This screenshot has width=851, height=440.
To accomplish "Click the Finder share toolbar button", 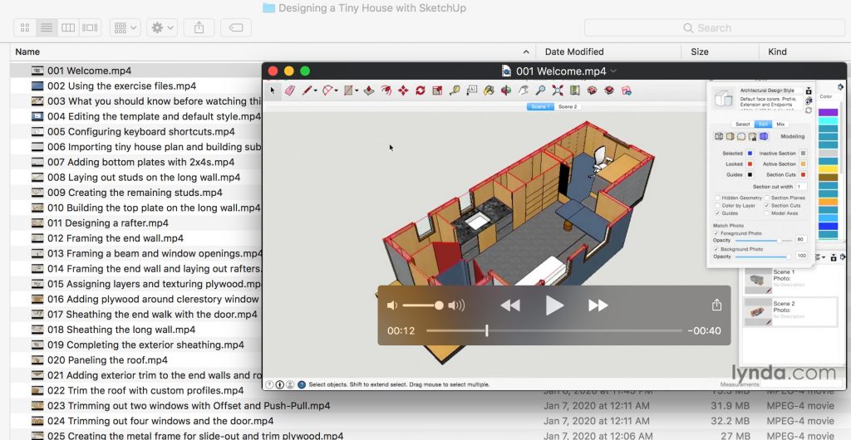I will [x=199, y=27].
